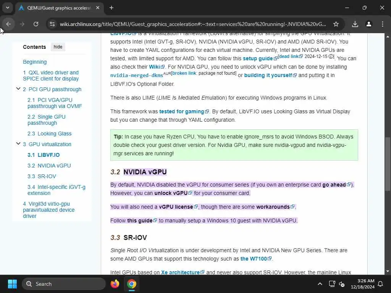Open QXL video driver and SPICE section
Image resolution: width=391 pixels, height=293 pixels.
pyautogui.click(x=51, y=76)
